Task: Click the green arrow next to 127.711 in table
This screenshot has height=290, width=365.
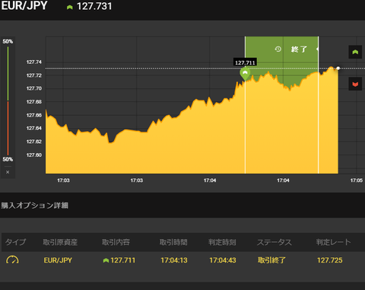Action: pyautogui.click(x=106, y=260)
